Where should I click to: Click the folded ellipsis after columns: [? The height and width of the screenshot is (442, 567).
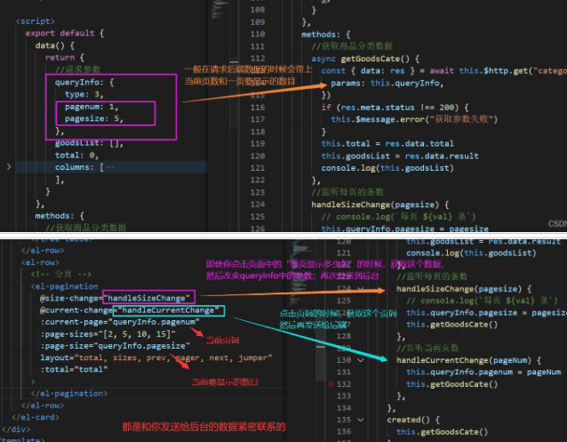(x=108, y=166)
